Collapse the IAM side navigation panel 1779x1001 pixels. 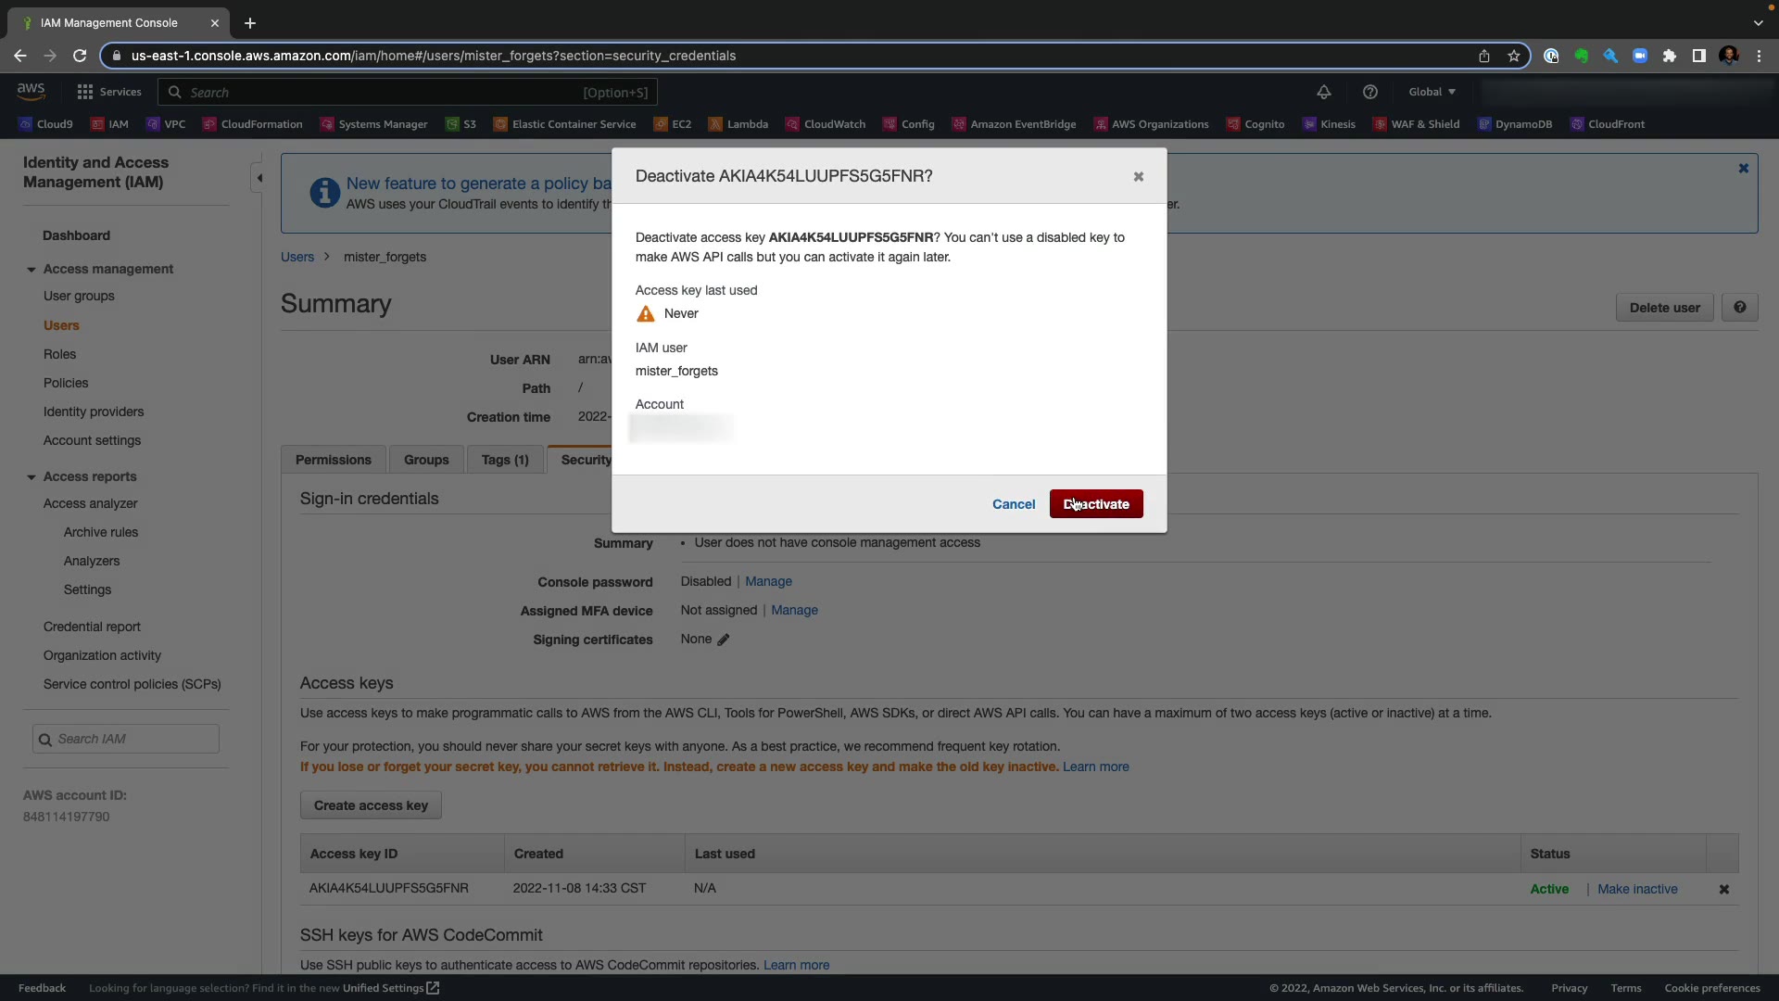[259, 178]
